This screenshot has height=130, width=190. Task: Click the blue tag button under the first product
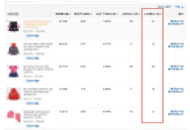tap(32, 36)
